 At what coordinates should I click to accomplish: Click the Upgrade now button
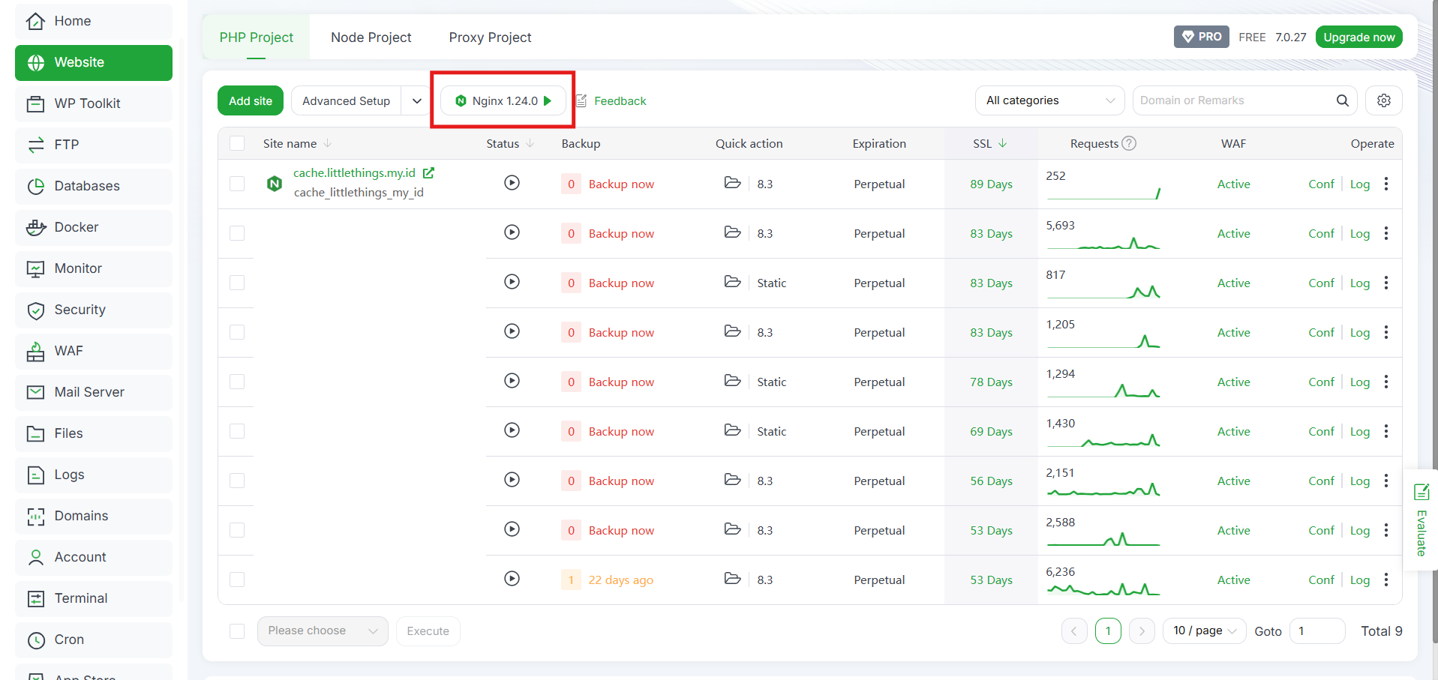point(1358,37)
